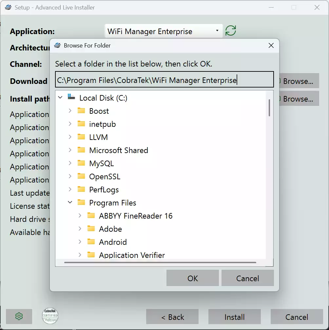Viewport: 329px width, 330px height.
Task: Select the Boost folder name
Action: point(99,111)
